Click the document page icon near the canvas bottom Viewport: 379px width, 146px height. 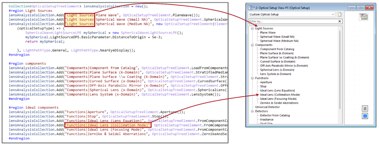pos(365,108)
